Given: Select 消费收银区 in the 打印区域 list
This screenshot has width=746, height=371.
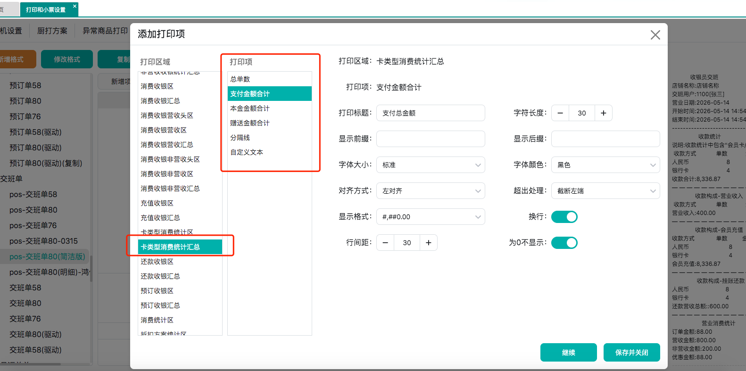Looking at the screenshot, I should tap(180, 86).
